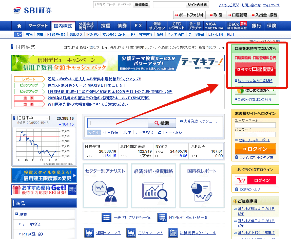Screen dimensions: 291x239
Task: Open the 信用デビューキャンペーン banner
Action: coord(65,63)
